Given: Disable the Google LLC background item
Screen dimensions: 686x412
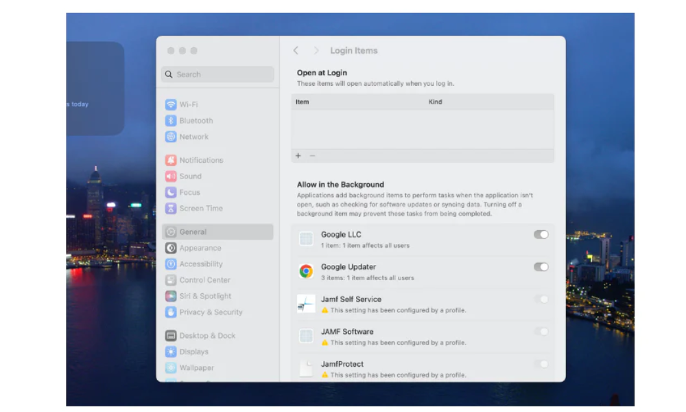Looking at the screenshot, I should pos(541,234).
